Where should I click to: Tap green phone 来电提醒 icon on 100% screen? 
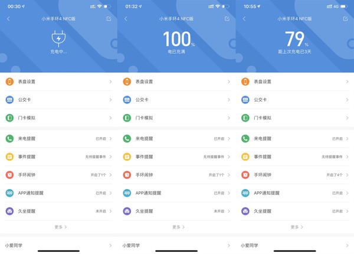tap(127, 139)
